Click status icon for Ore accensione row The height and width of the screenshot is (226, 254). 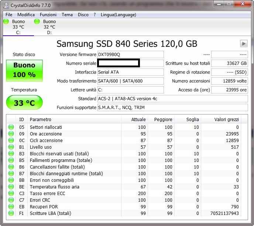(x=11, y=134)
